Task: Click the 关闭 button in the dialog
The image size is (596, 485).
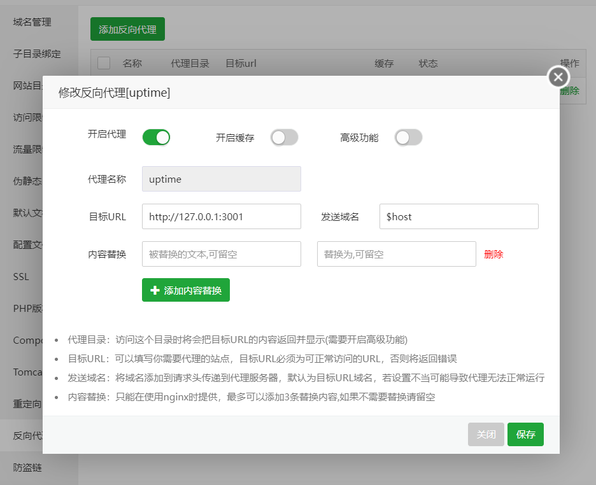Action: (486, 434)
